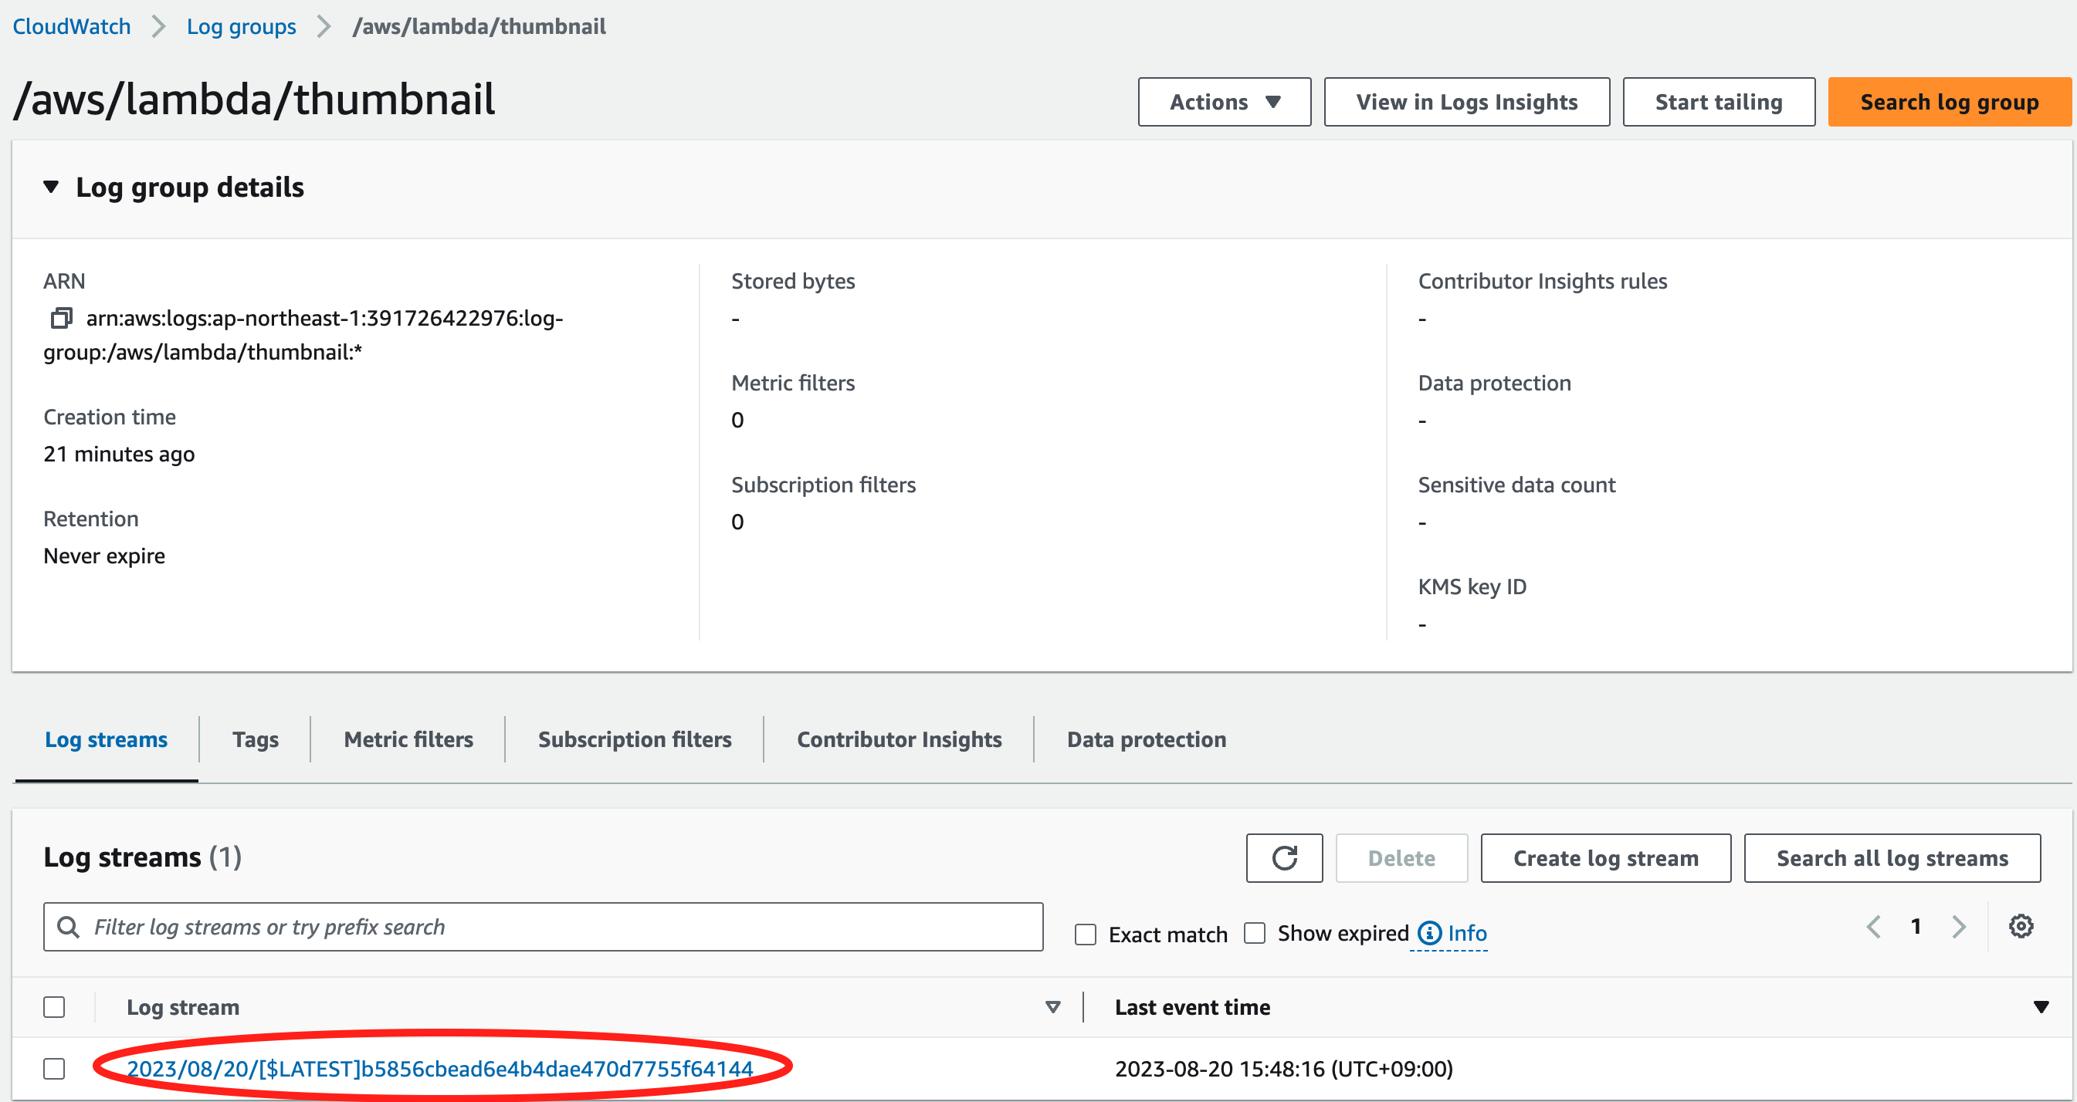
Task: Click the Subscription filters count 0
Action: tap(737, 522)
